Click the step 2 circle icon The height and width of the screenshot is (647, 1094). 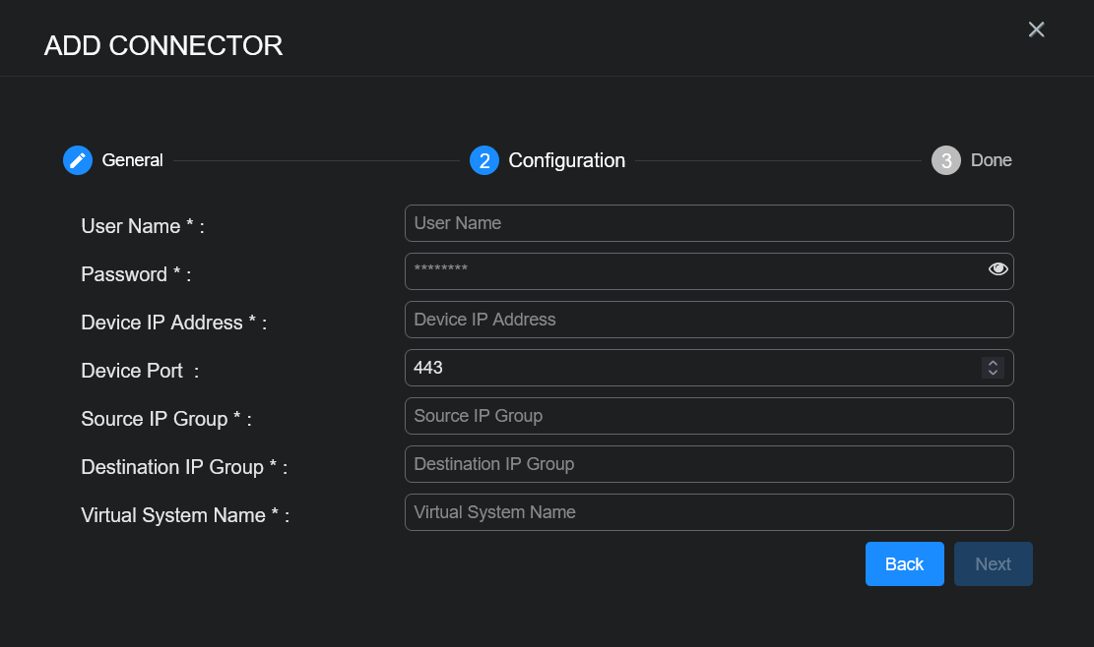point(483,160)
